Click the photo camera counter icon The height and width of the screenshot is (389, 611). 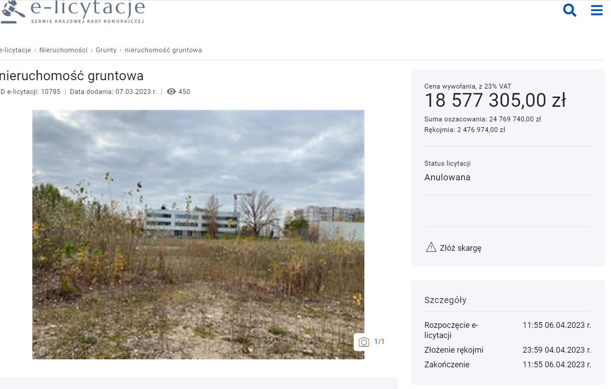pos(364,342)
